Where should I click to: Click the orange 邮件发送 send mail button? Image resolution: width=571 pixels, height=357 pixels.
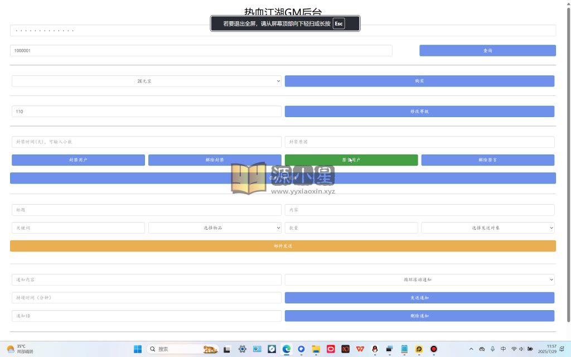283,246
